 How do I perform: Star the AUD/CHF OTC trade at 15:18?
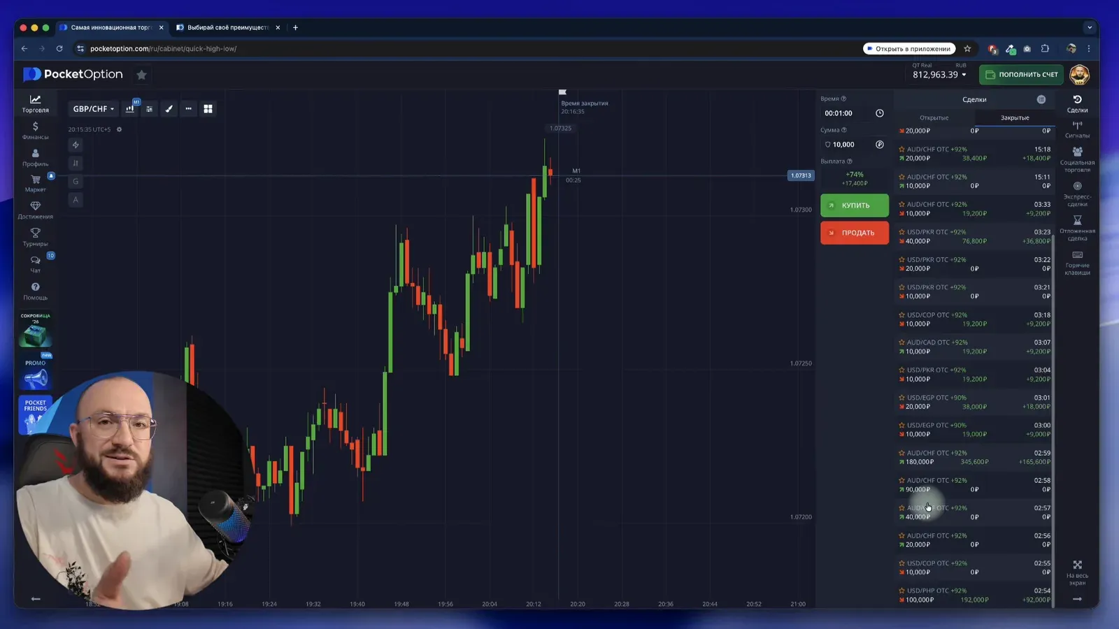tap(901, 150)
